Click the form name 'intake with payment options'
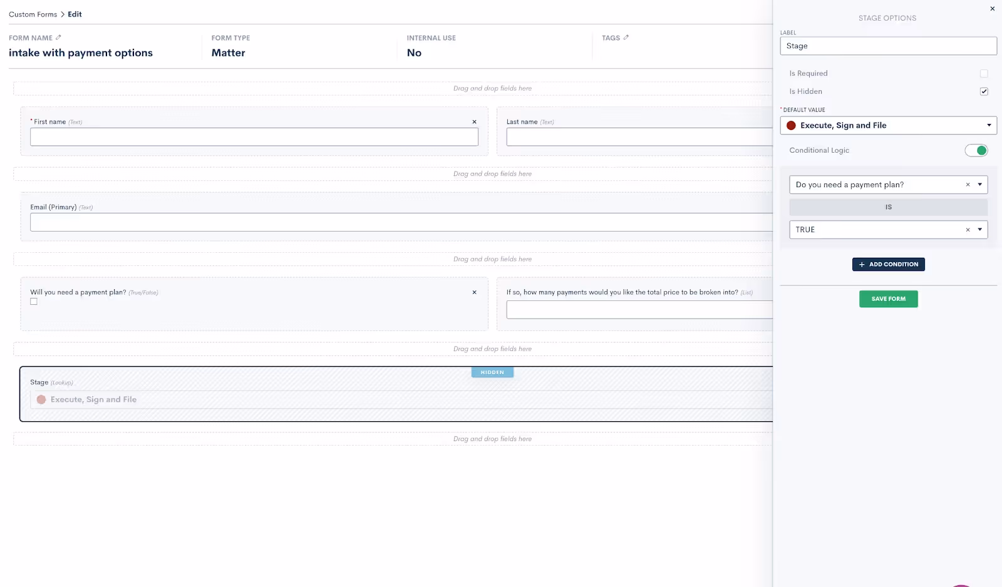The image size is (1002, 587). point(81,53)
